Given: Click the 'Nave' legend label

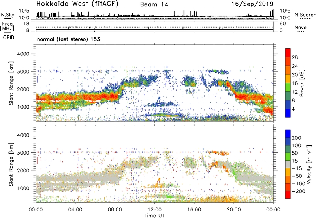Looking at the screenshot, I should coord(301,27).
